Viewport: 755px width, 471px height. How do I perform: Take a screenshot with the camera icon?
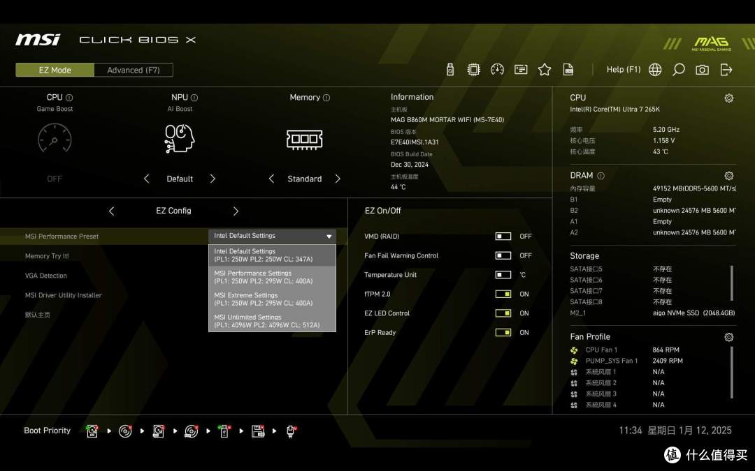pyautogui.click(x=702, y=70)
